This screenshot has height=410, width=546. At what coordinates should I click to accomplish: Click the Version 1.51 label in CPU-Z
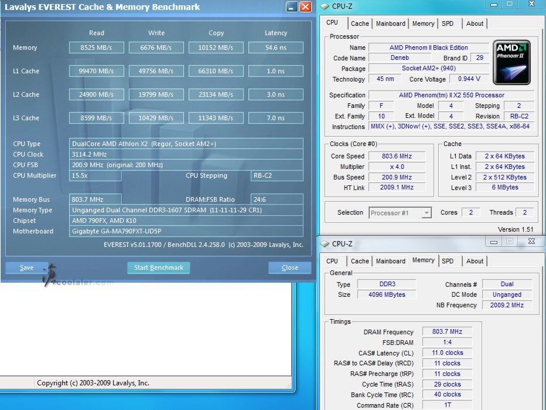(x=516, y=229)
